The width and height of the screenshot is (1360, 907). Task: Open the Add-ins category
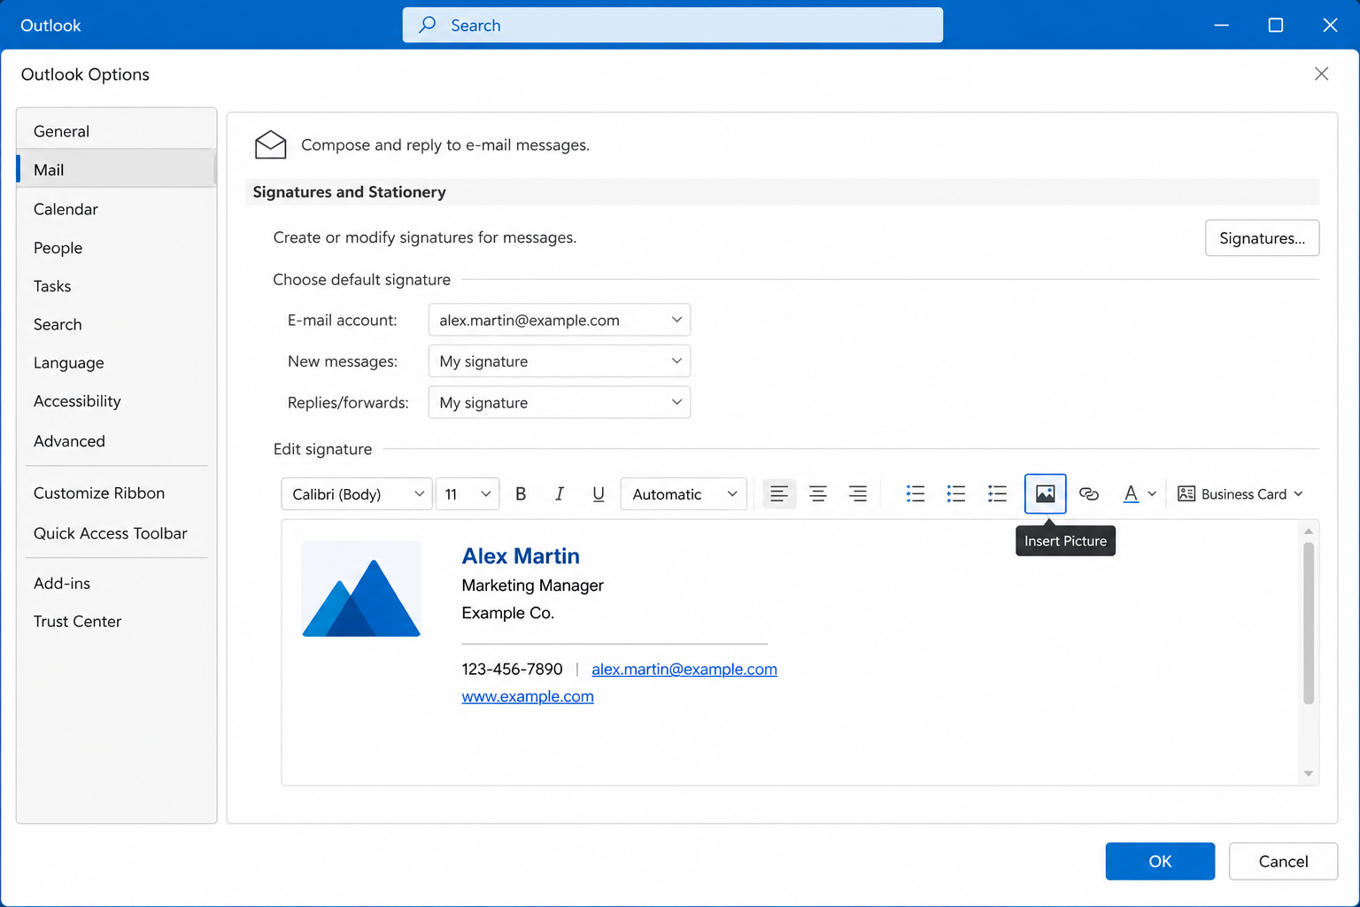coord(116,583)
